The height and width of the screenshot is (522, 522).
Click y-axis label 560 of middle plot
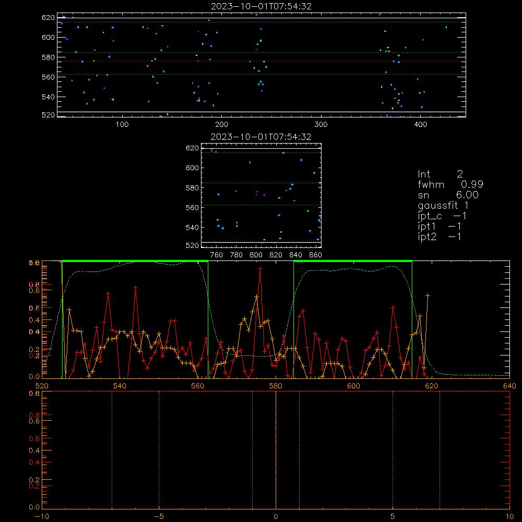(x=192, y=207)
